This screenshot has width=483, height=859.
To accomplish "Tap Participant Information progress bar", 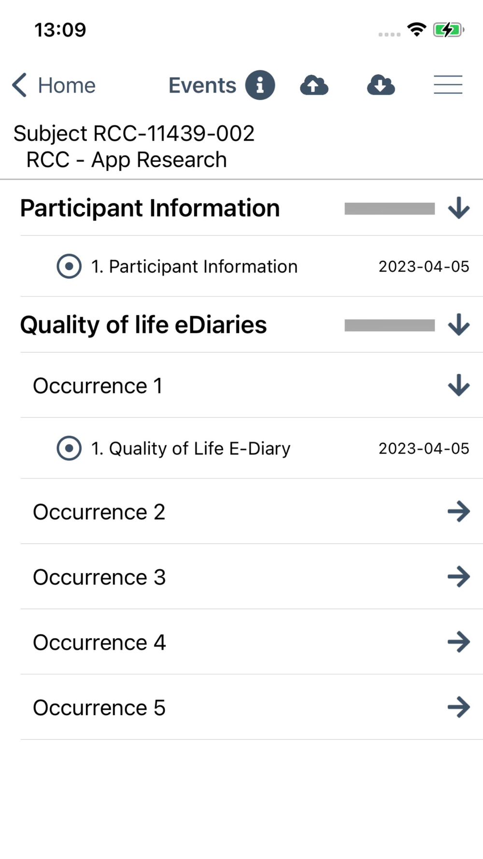I will pos(389,209).
